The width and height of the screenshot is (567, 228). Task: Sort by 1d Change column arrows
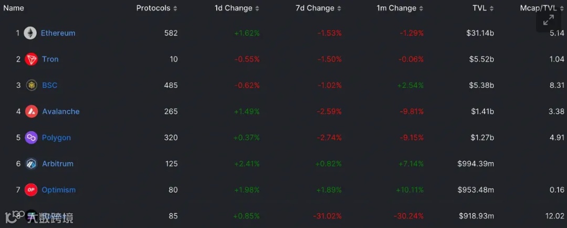(x=257, y=8)
